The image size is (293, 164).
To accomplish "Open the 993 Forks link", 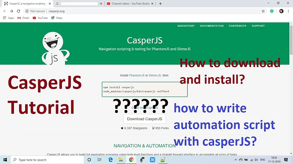I will tap(160, 128).
